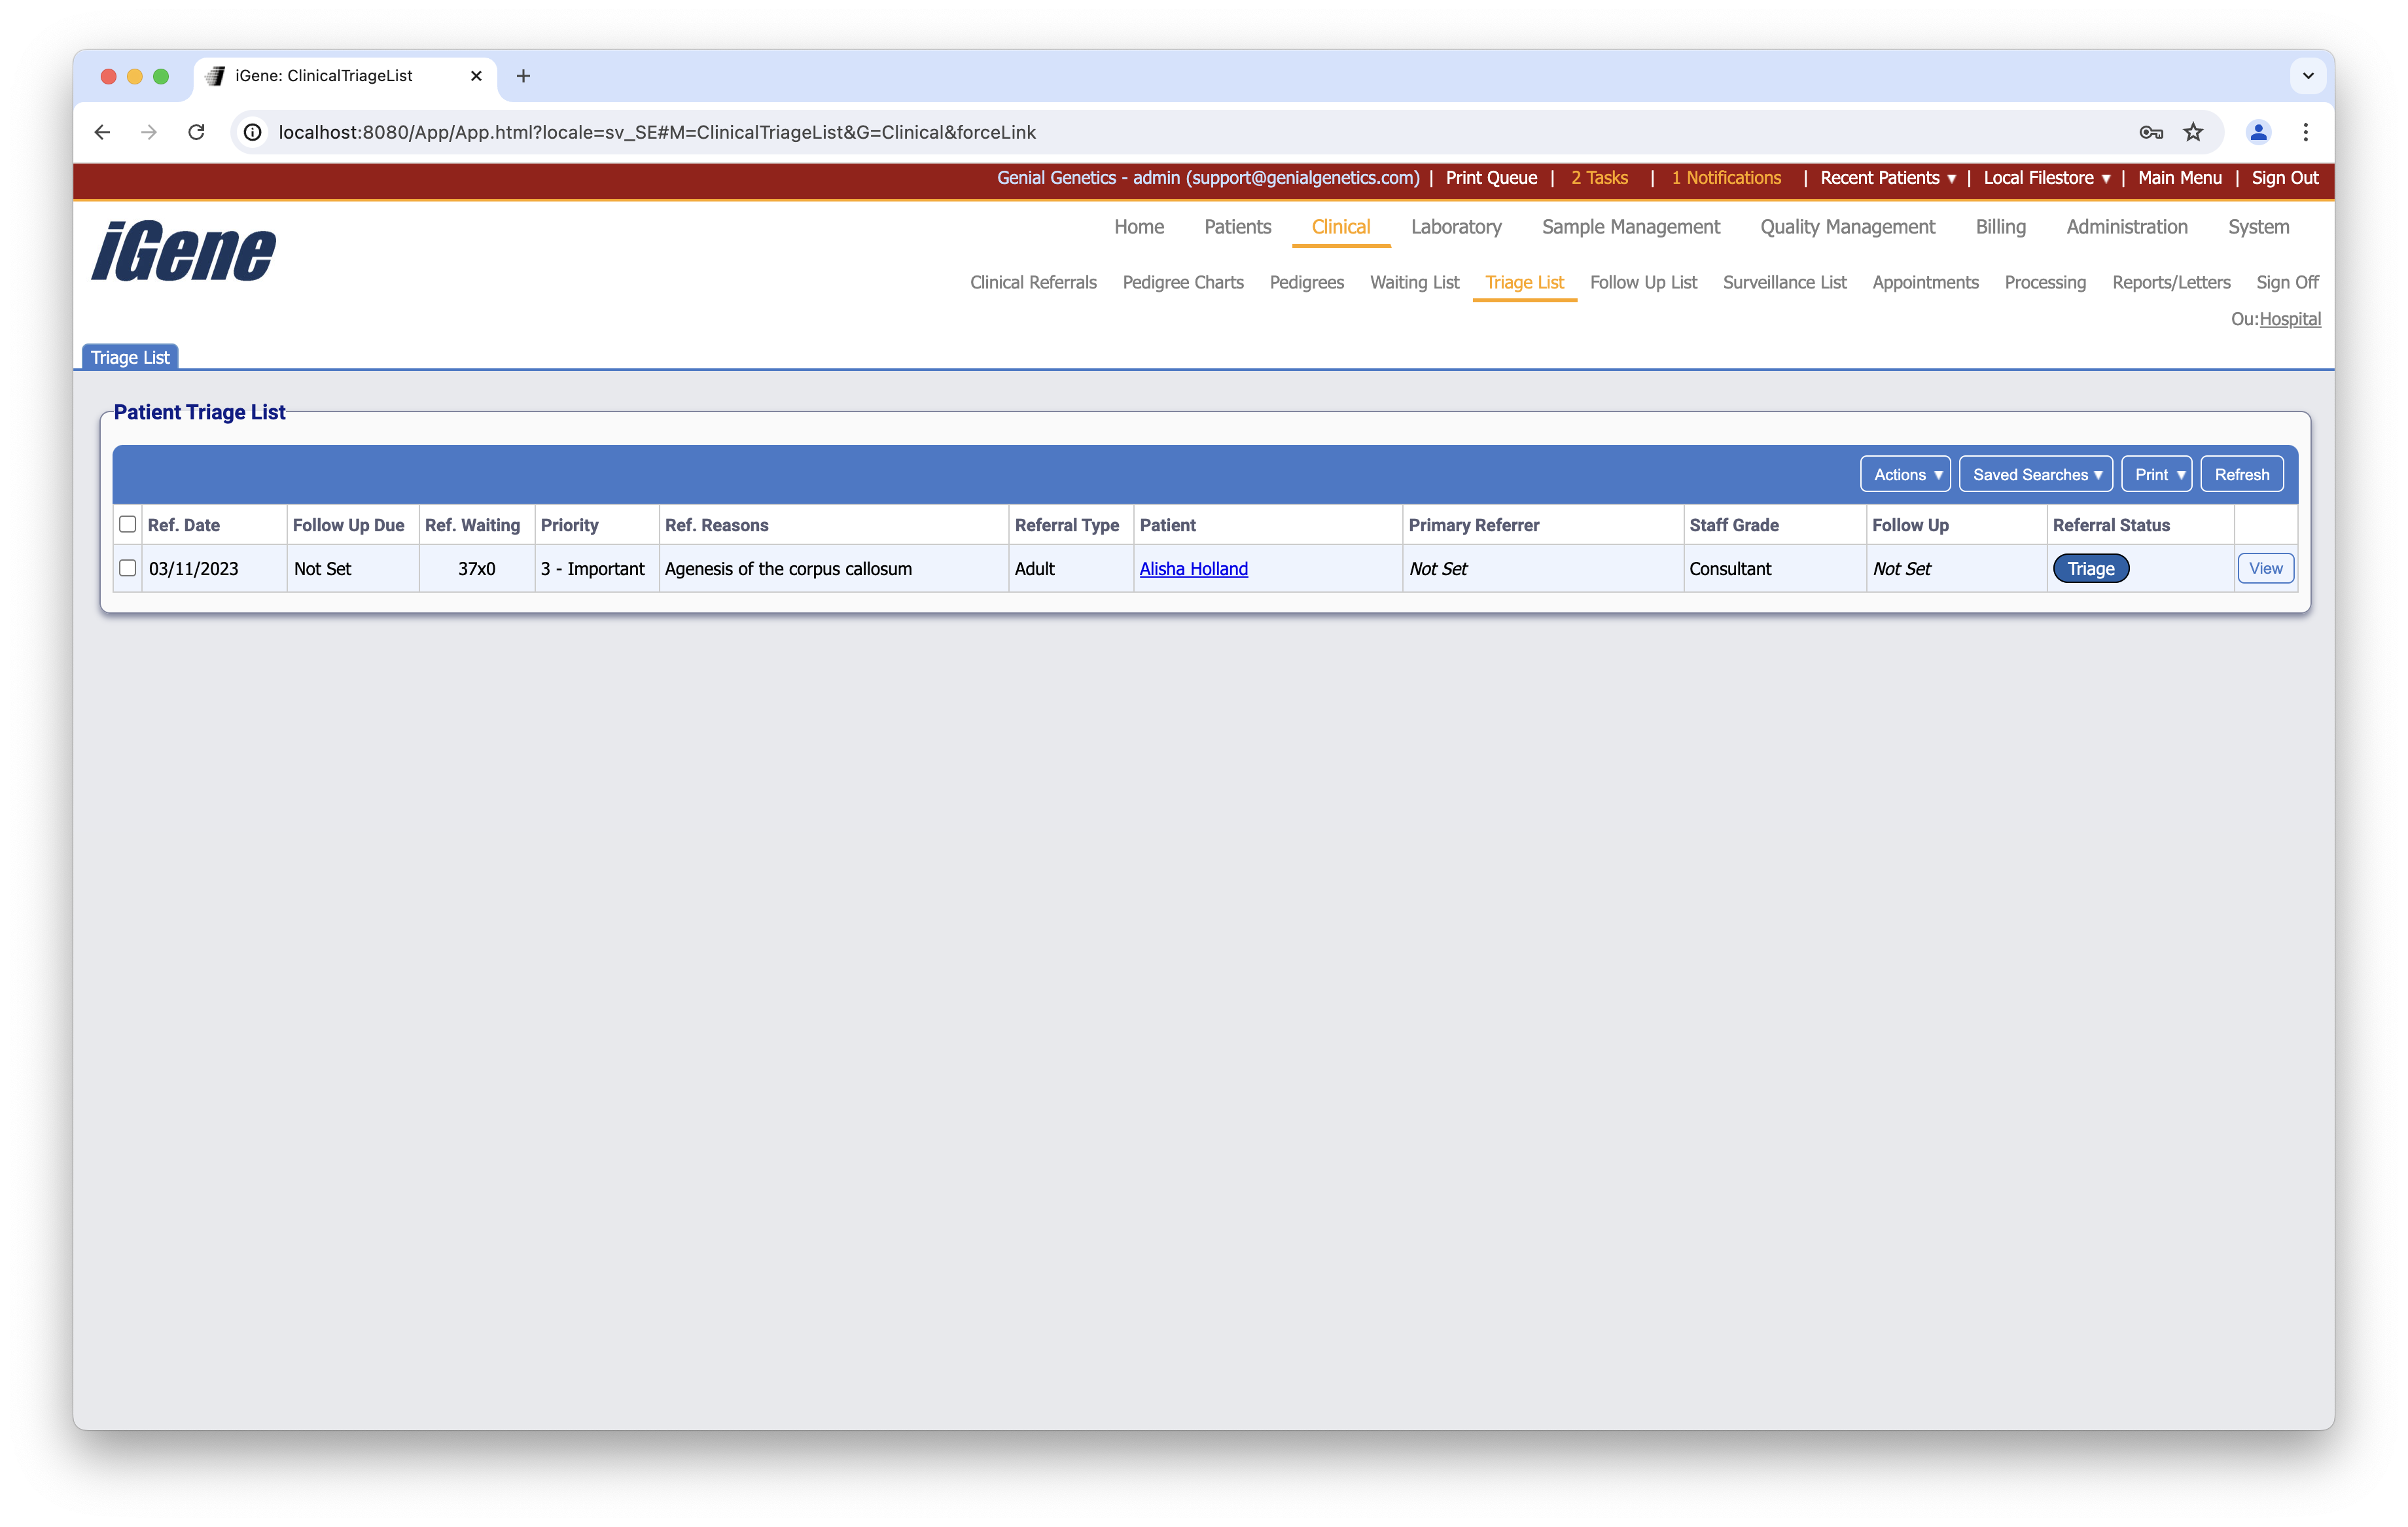Open a new browser tab with plus icon

(x=523, y=76)
